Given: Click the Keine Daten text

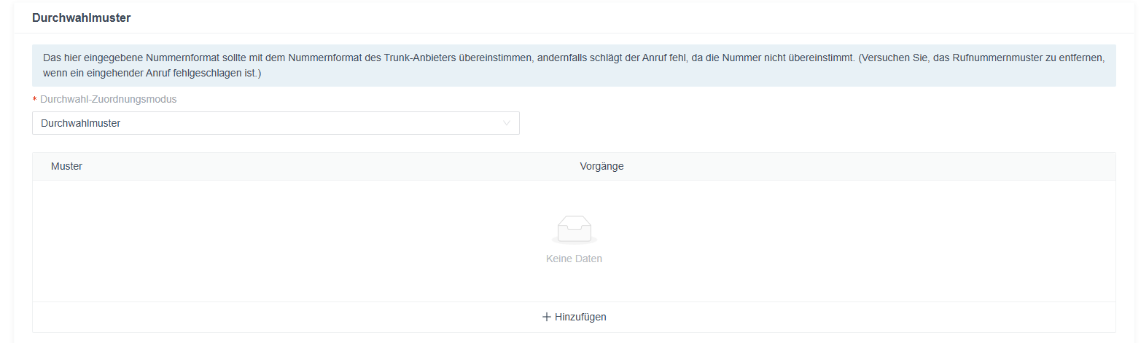Looking at the screenshot, I should point(574,259).
